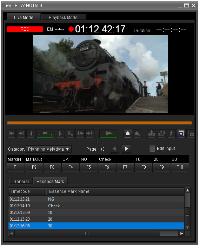Click the list scroll up arrow
Viewport: 199px width, 246px height.
tap(187, 190)
